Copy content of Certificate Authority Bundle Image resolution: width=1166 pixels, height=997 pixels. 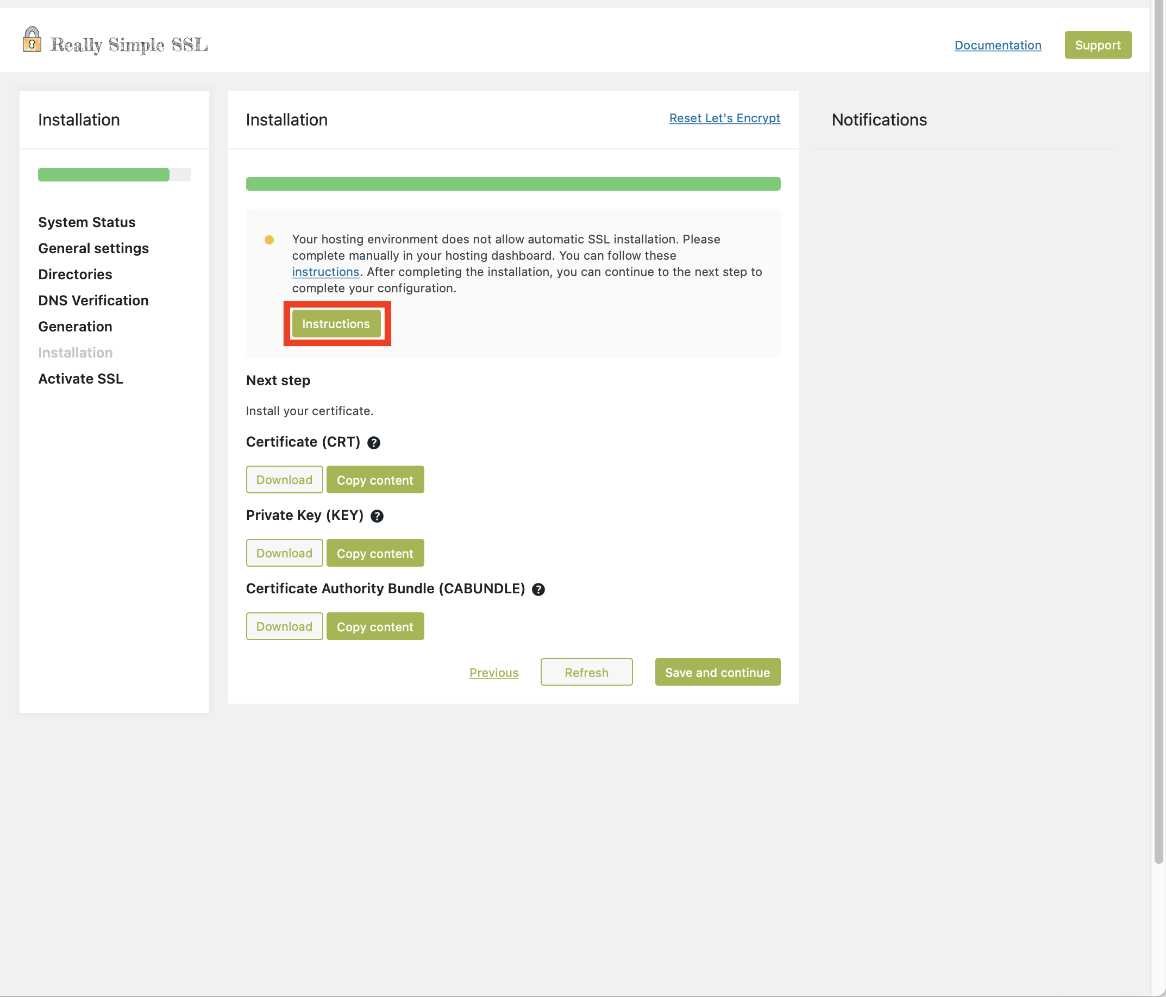click(375, 626)
